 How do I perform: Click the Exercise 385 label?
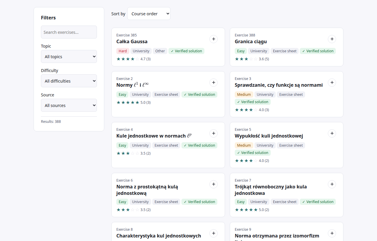pos(127,35)
